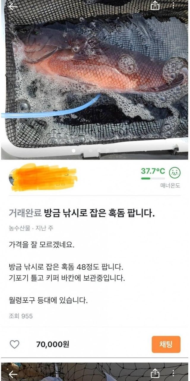The height and width of the screenshot is (381, 190).
Task: Tap the 조회 955 view count
Action: click(21, 316)
